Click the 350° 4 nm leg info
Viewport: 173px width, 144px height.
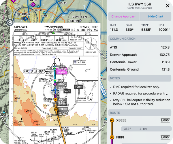(146, 129)
